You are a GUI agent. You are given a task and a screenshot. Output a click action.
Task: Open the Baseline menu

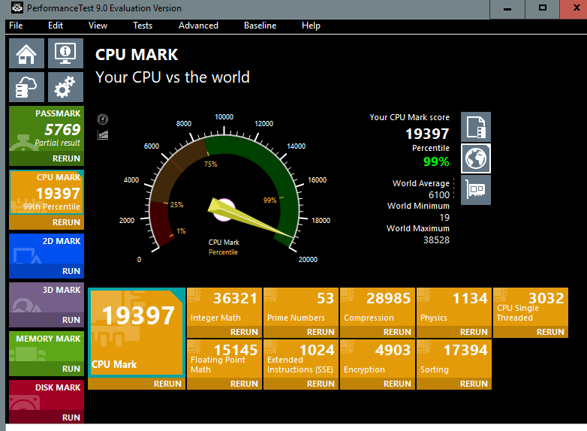click(x=260, y=26)
